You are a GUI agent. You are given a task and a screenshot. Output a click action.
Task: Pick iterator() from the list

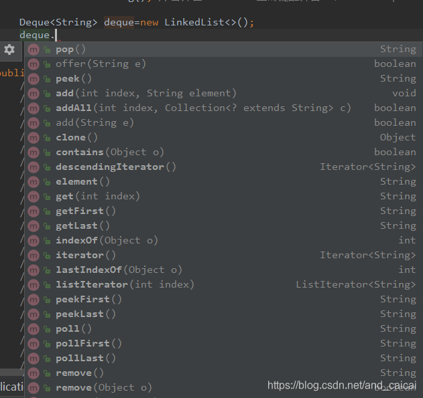click(223, 256)
